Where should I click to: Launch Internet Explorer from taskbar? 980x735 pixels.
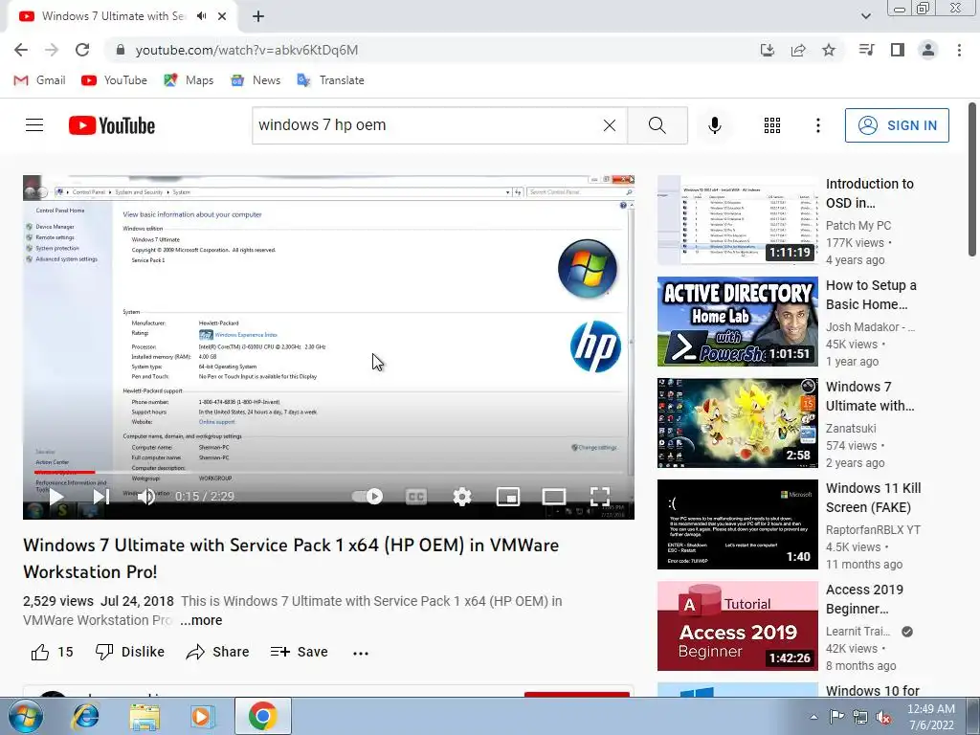pos(85,716)
